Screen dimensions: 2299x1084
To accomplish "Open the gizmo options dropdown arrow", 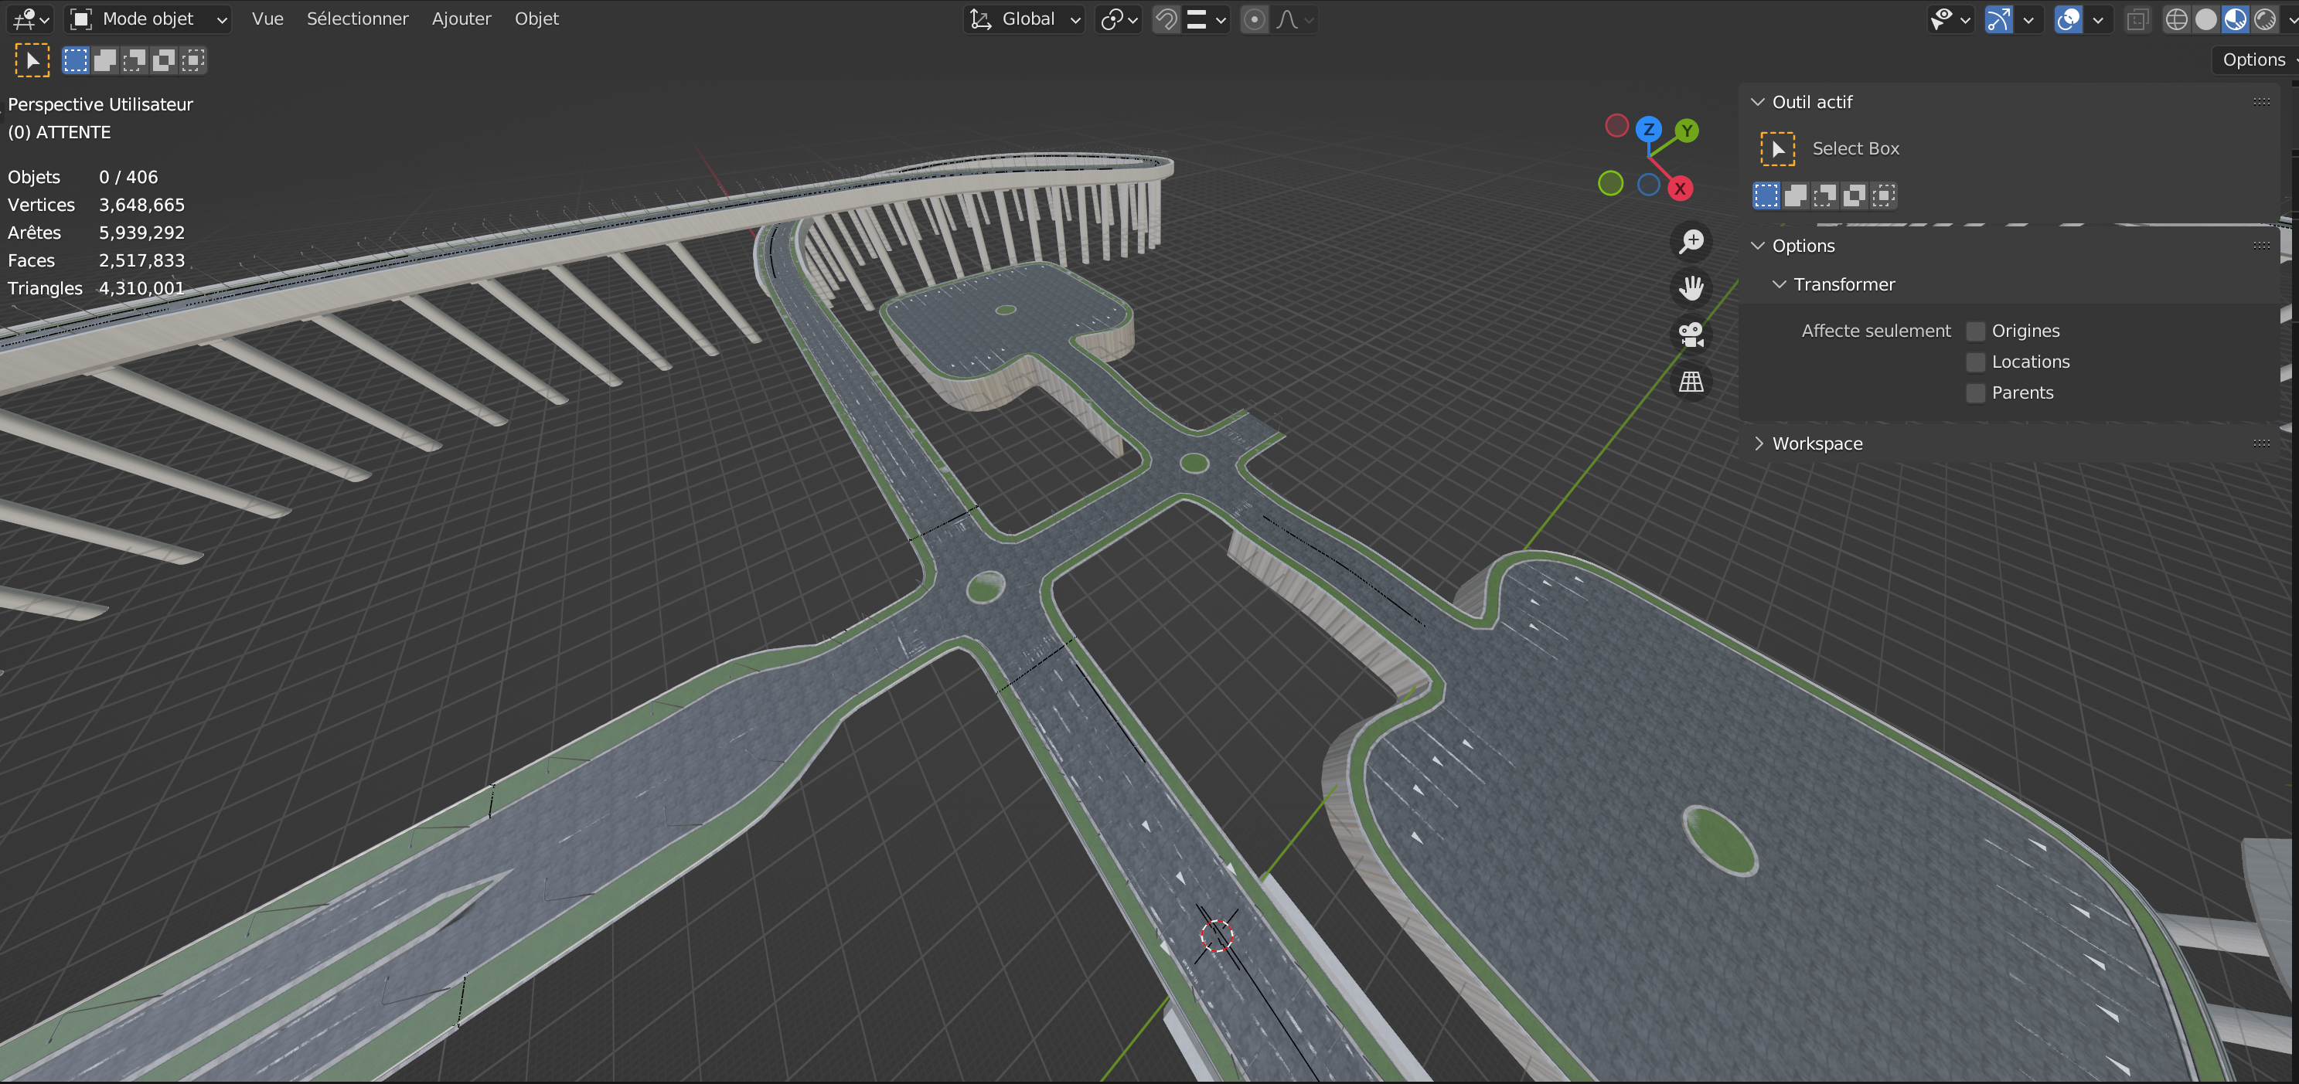I will click(x=2028, y=19).
